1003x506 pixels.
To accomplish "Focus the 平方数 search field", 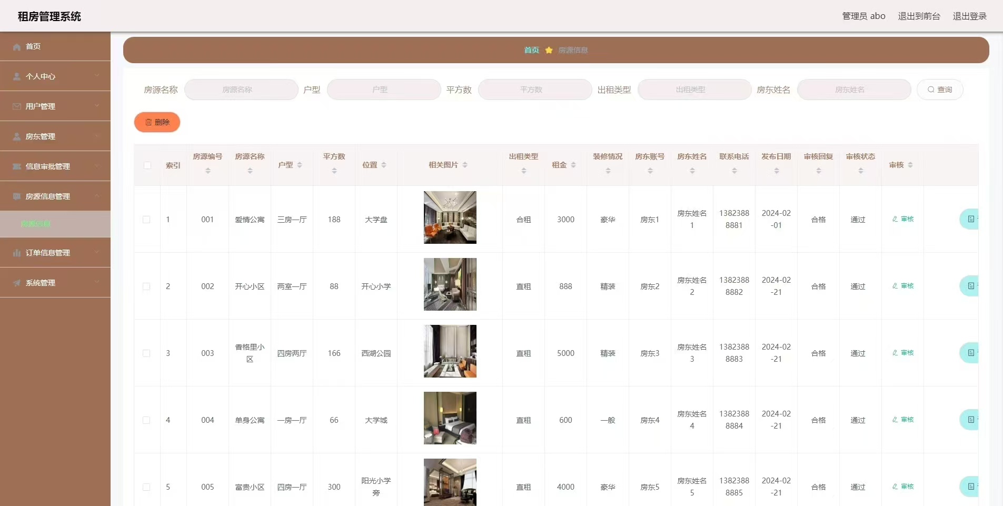I will pos(535,90).
